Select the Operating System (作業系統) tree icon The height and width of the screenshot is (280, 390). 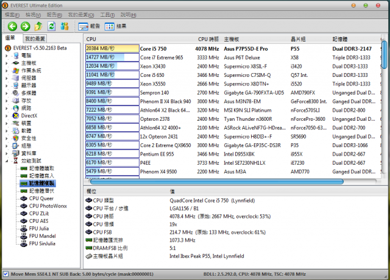[x=16, y=70]
